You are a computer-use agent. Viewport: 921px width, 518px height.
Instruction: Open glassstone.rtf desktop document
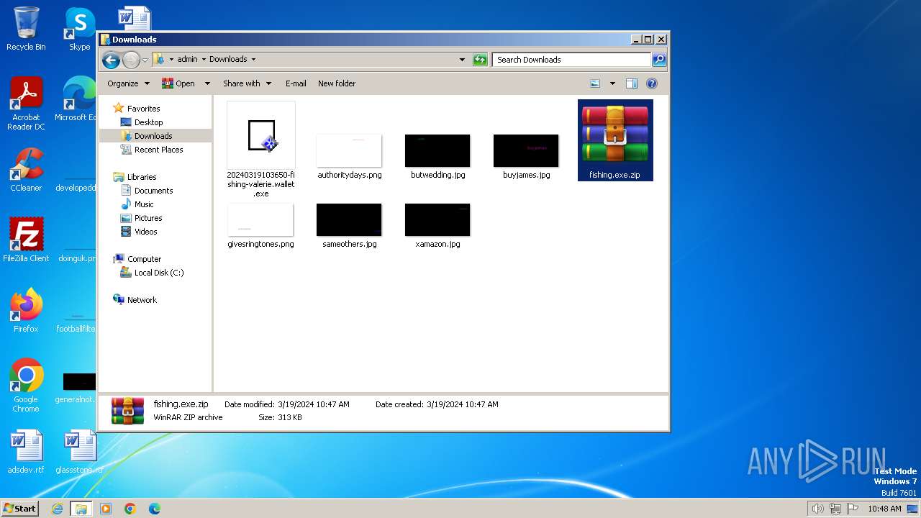pos(79,452)
